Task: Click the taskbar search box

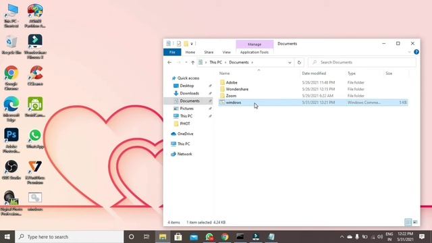Action: (69, 237)
